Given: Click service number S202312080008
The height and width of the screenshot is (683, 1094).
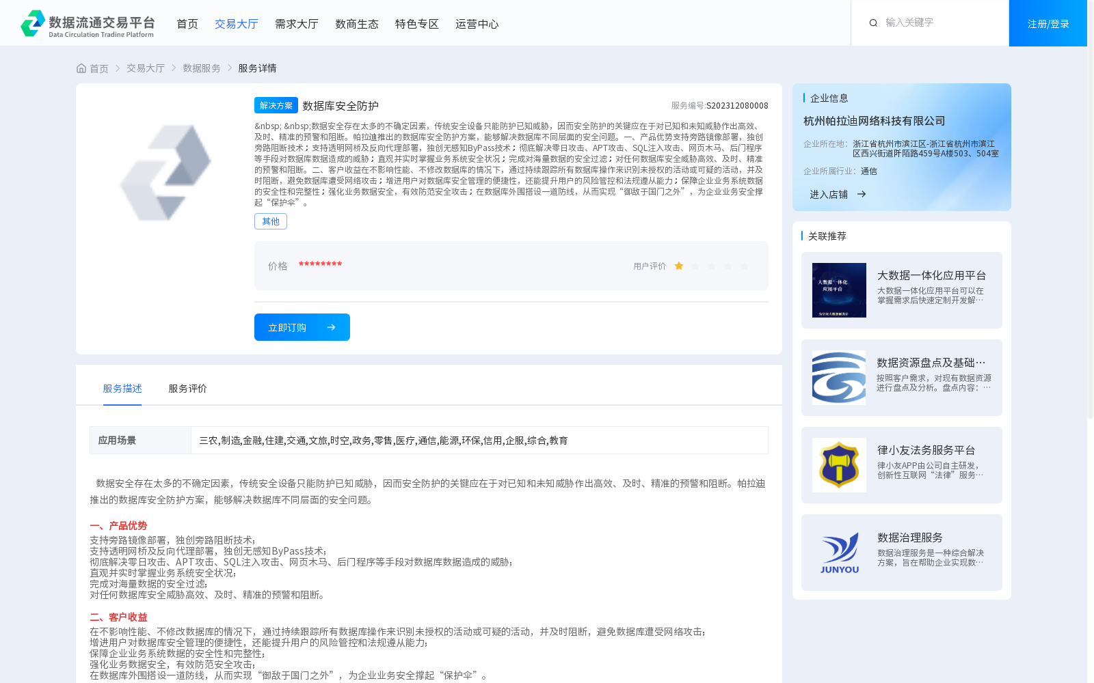Looking at the screenshot, I should pyautogui.click(x=737, y=106).
